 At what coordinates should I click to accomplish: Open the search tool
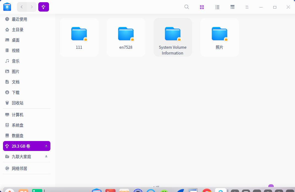coord(187,7)
